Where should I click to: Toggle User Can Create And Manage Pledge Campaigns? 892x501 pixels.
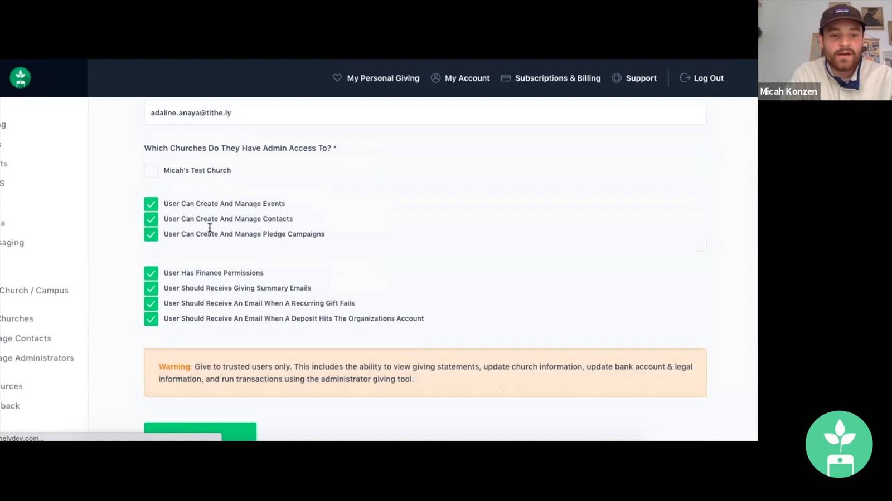[151, 234]
